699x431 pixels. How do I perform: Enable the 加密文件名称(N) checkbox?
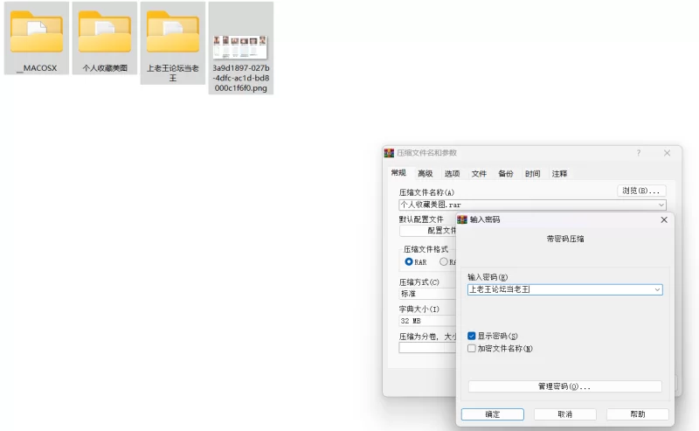tap(472, 349)
